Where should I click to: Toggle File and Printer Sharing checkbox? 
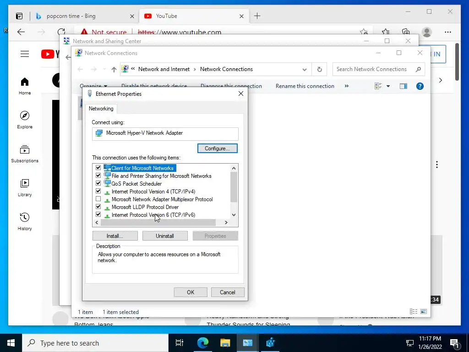click(98, 176)
